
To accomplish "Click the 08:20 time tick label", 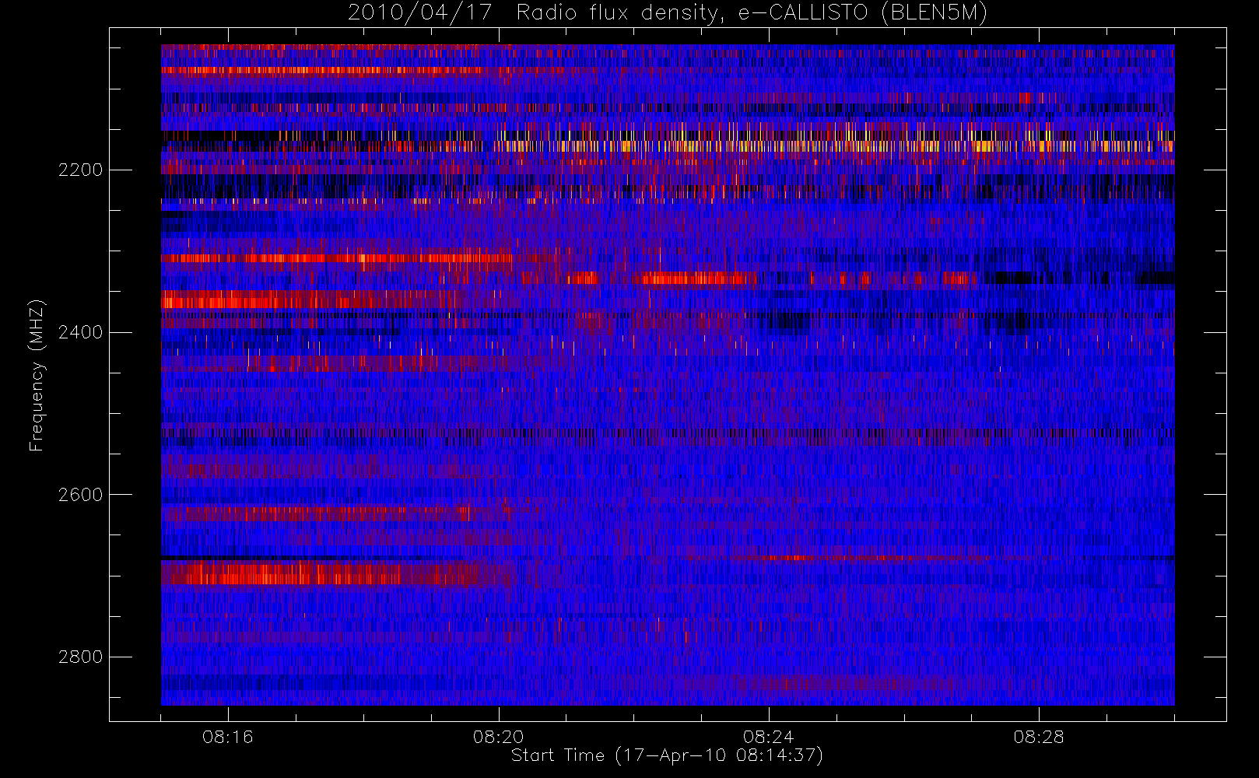I will (498, 737).
